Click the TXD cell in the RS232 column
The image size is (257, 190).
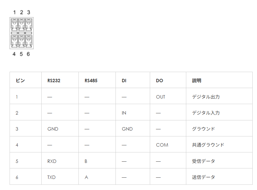pyautogui.click(x=52, y=177)
